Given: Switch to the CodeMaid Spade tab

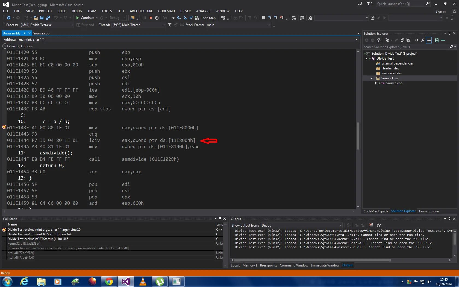Looking at the screenshot, I should pyautogui.click(x=376, y=211).
